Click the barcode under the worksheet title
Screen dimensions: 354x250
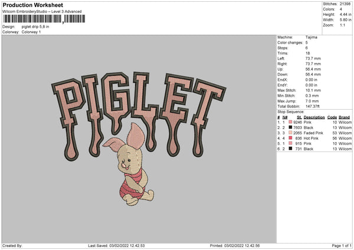coord(44,19)
